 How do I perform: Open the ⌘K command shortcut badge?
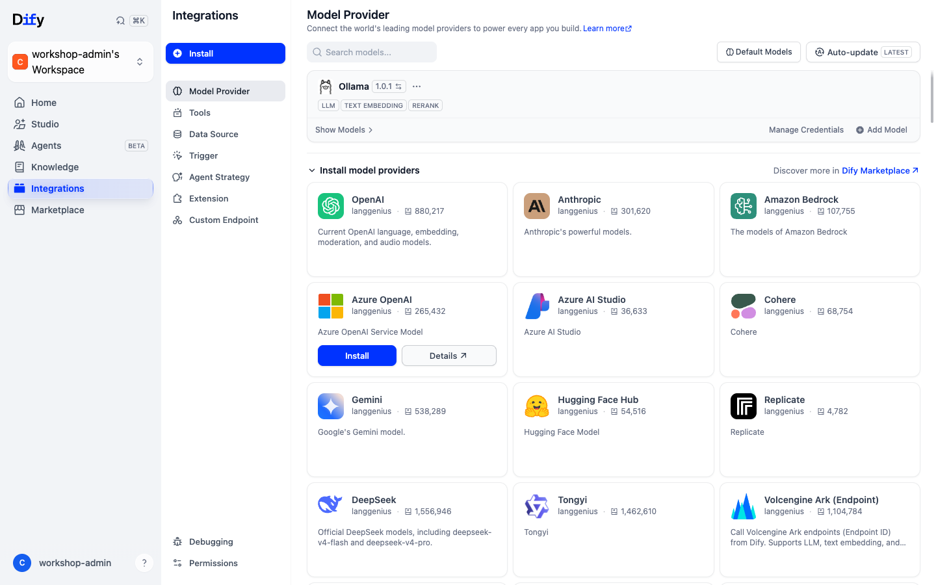pyautogui.click(x=138, y=21)
